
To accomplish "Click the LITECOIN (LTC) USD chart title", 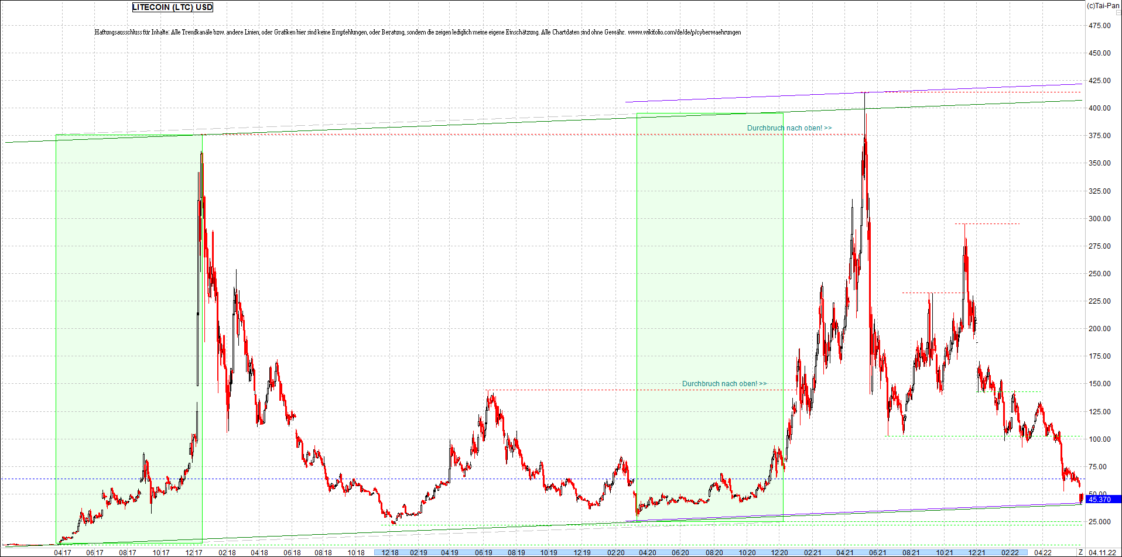I will [173, 7].
